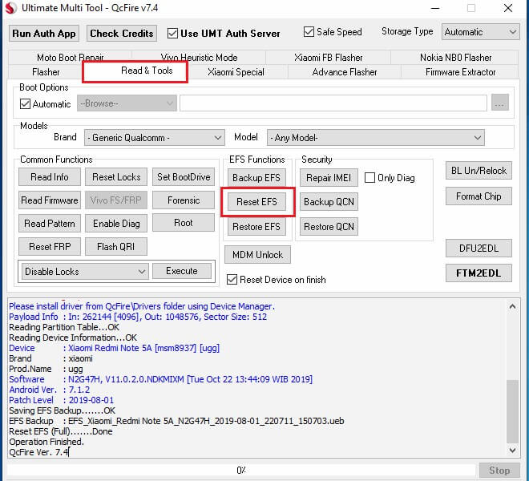Click the Backup QCN button

click(329, 202)
